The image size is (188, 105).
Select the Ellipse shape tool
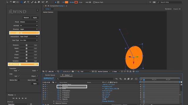pos(21,2)
